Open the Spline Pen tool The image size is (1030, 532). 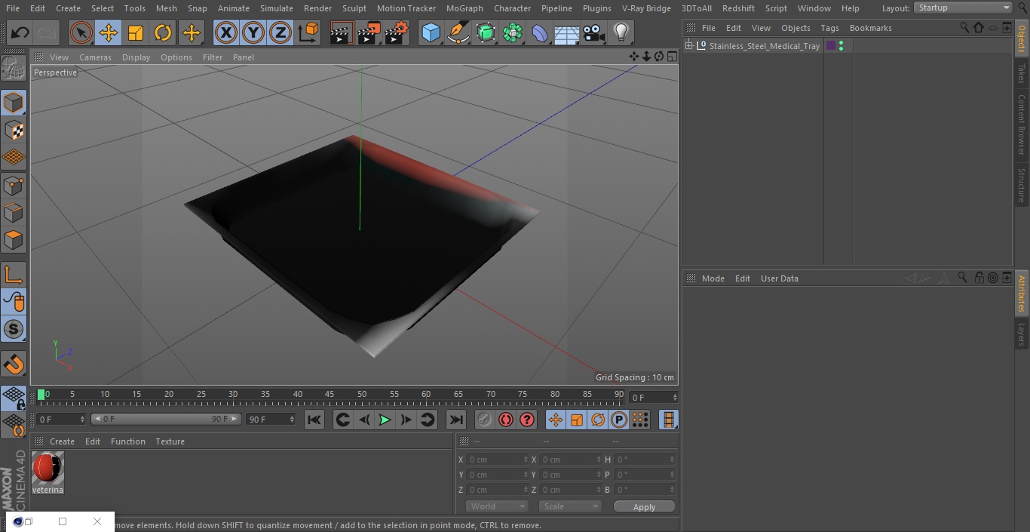tap(458, 32)
